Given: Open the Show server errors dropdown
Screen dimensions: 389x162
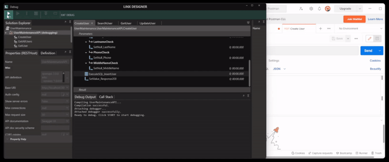Looking at the screenshot, I should coord(68,101).
